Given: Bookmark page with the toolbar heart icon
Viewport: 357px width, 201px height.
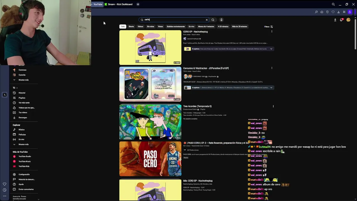Looking at the screenshot, I should tap(333, 12).
